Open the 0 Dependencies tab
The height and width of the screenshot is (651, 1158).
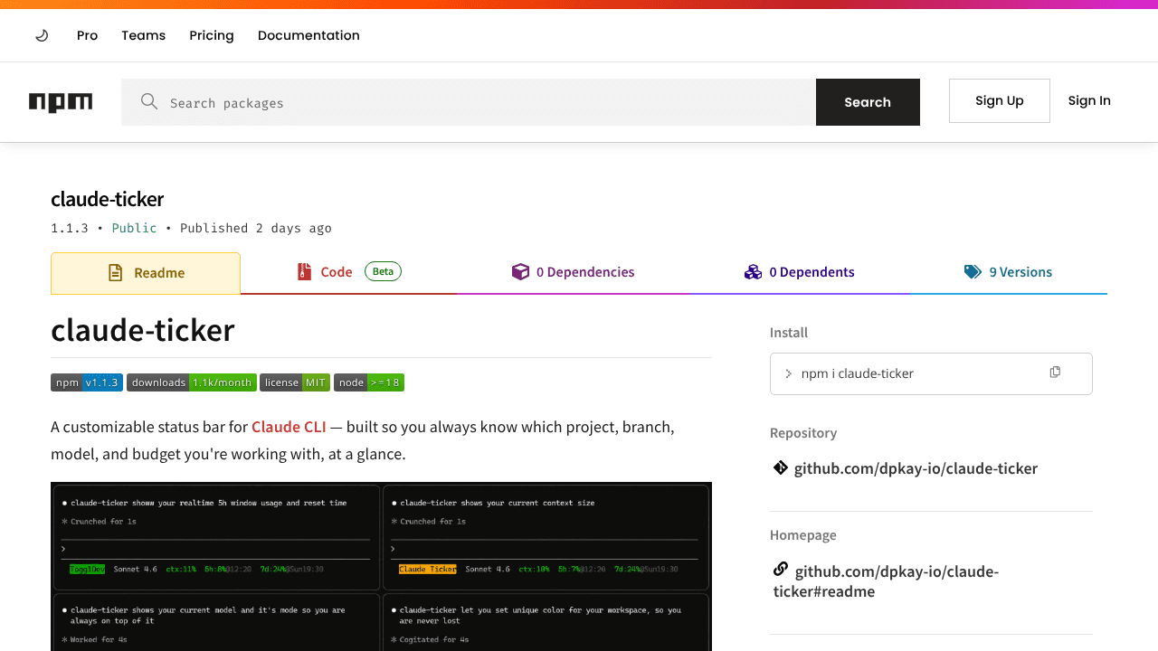tap(574, 272)
